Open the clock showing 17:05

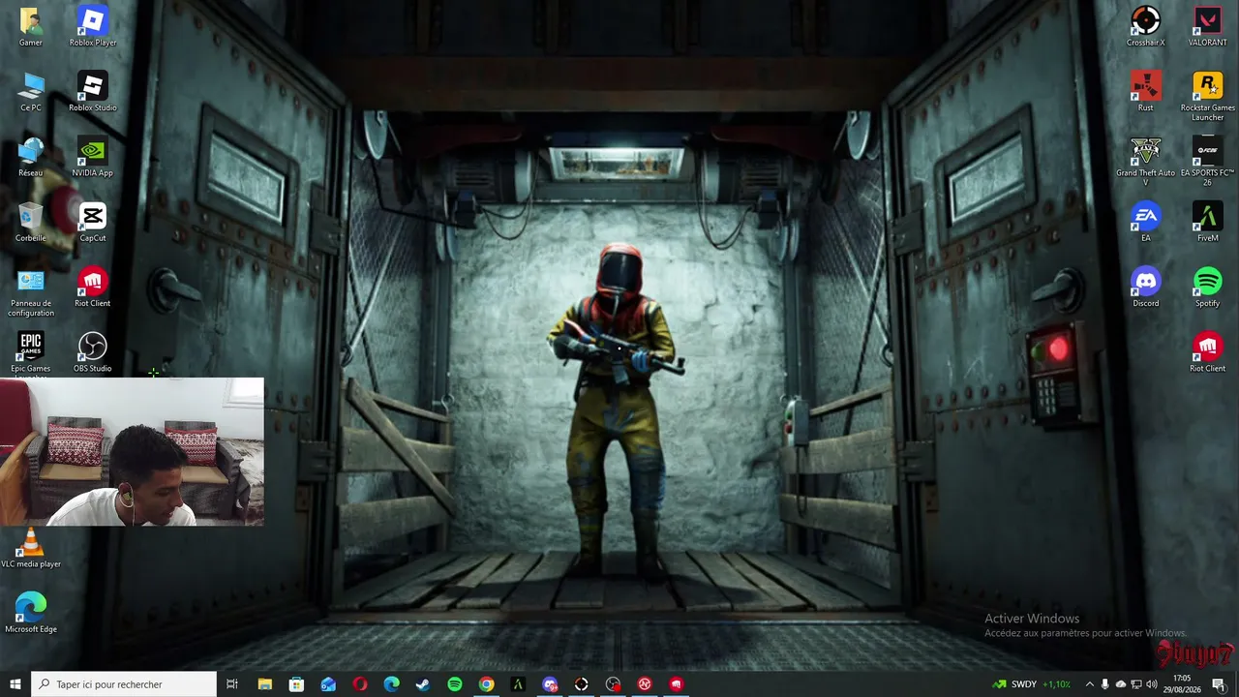click(1182, 684)
